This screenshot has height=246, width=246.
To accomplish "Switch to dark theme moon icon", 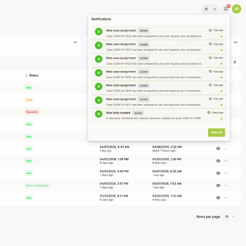I will 215,9.
